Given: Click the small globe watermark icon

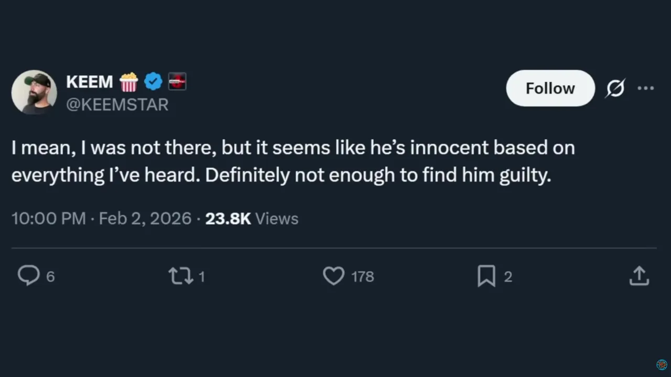Looking at the screenshot, I should tap(662, 364).
